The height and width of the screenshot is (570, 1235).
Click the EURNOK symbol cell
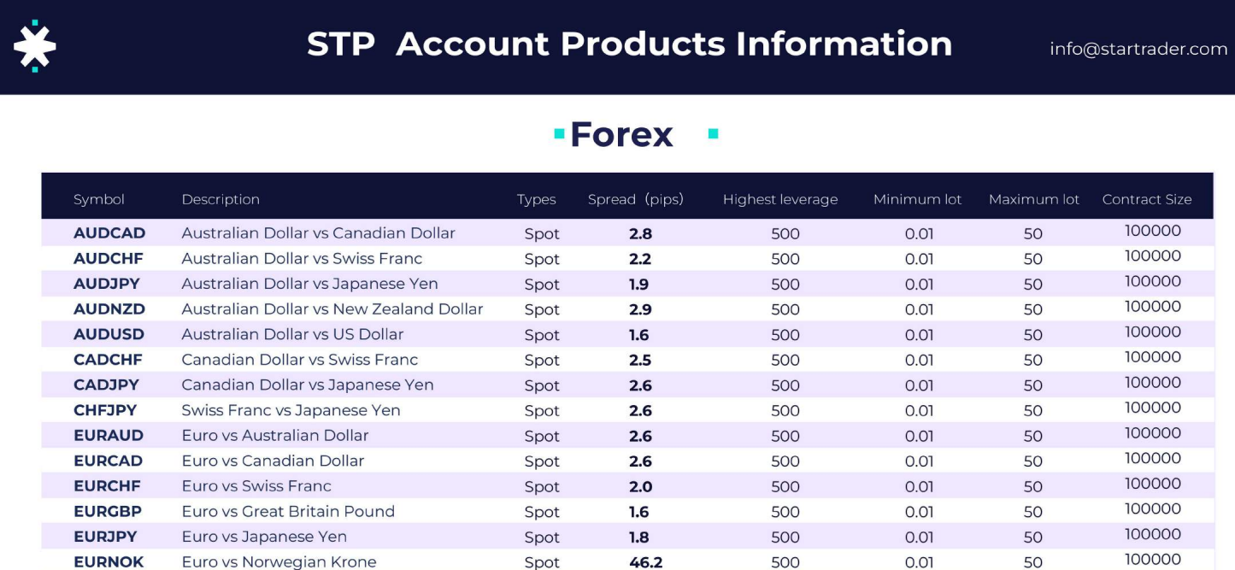point(109,561)
